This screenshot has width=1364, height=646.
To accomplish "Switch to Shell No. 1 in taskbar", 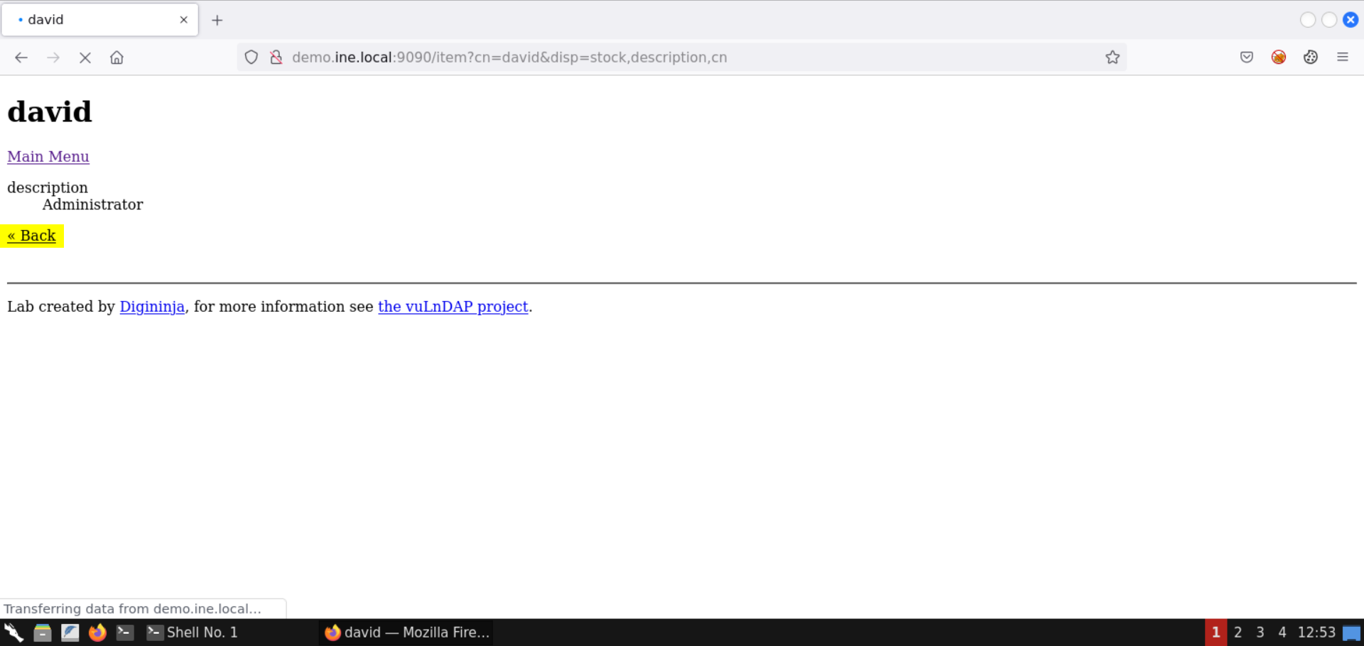I will point(192,633).
